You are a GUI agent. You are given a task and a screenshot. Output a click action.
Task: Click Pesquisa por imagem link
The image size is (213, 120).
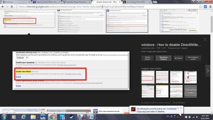[x=177, y=48]
